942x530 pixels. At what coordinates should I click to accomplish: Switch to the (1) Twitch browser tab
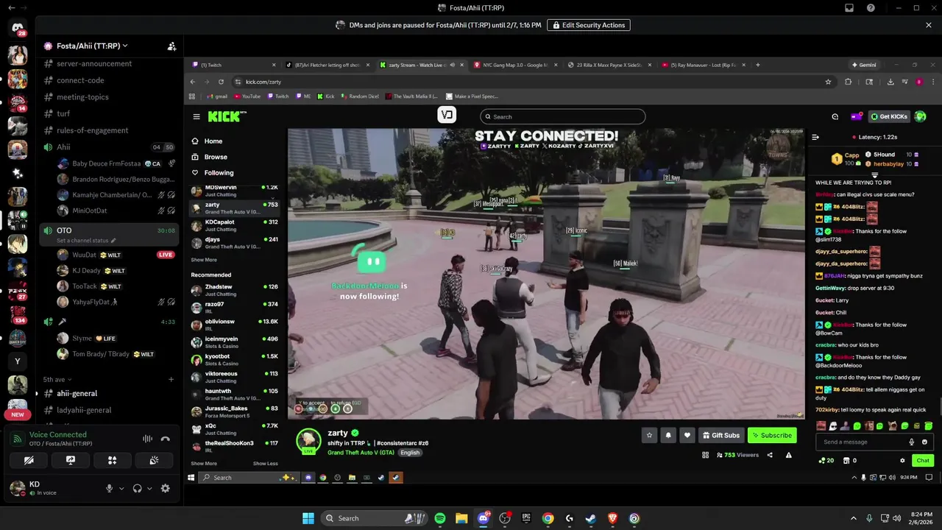click(233, 65)
